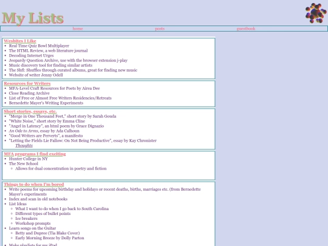
Task: Open Website of writer Jenny Odell
Action: pos(36,75)
